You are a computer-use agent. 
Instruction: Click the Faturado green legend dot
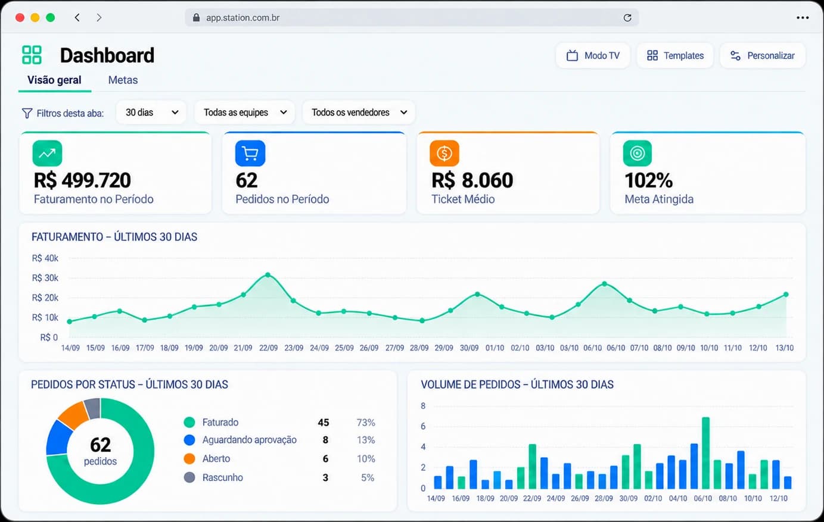189,423
